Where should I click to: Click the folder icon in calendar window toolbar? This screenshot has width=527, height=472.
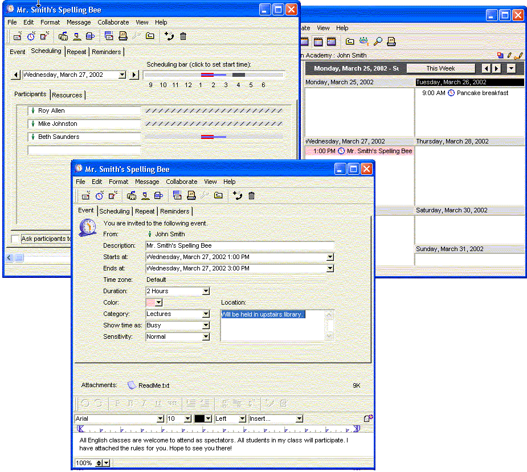tap(350, 42)
